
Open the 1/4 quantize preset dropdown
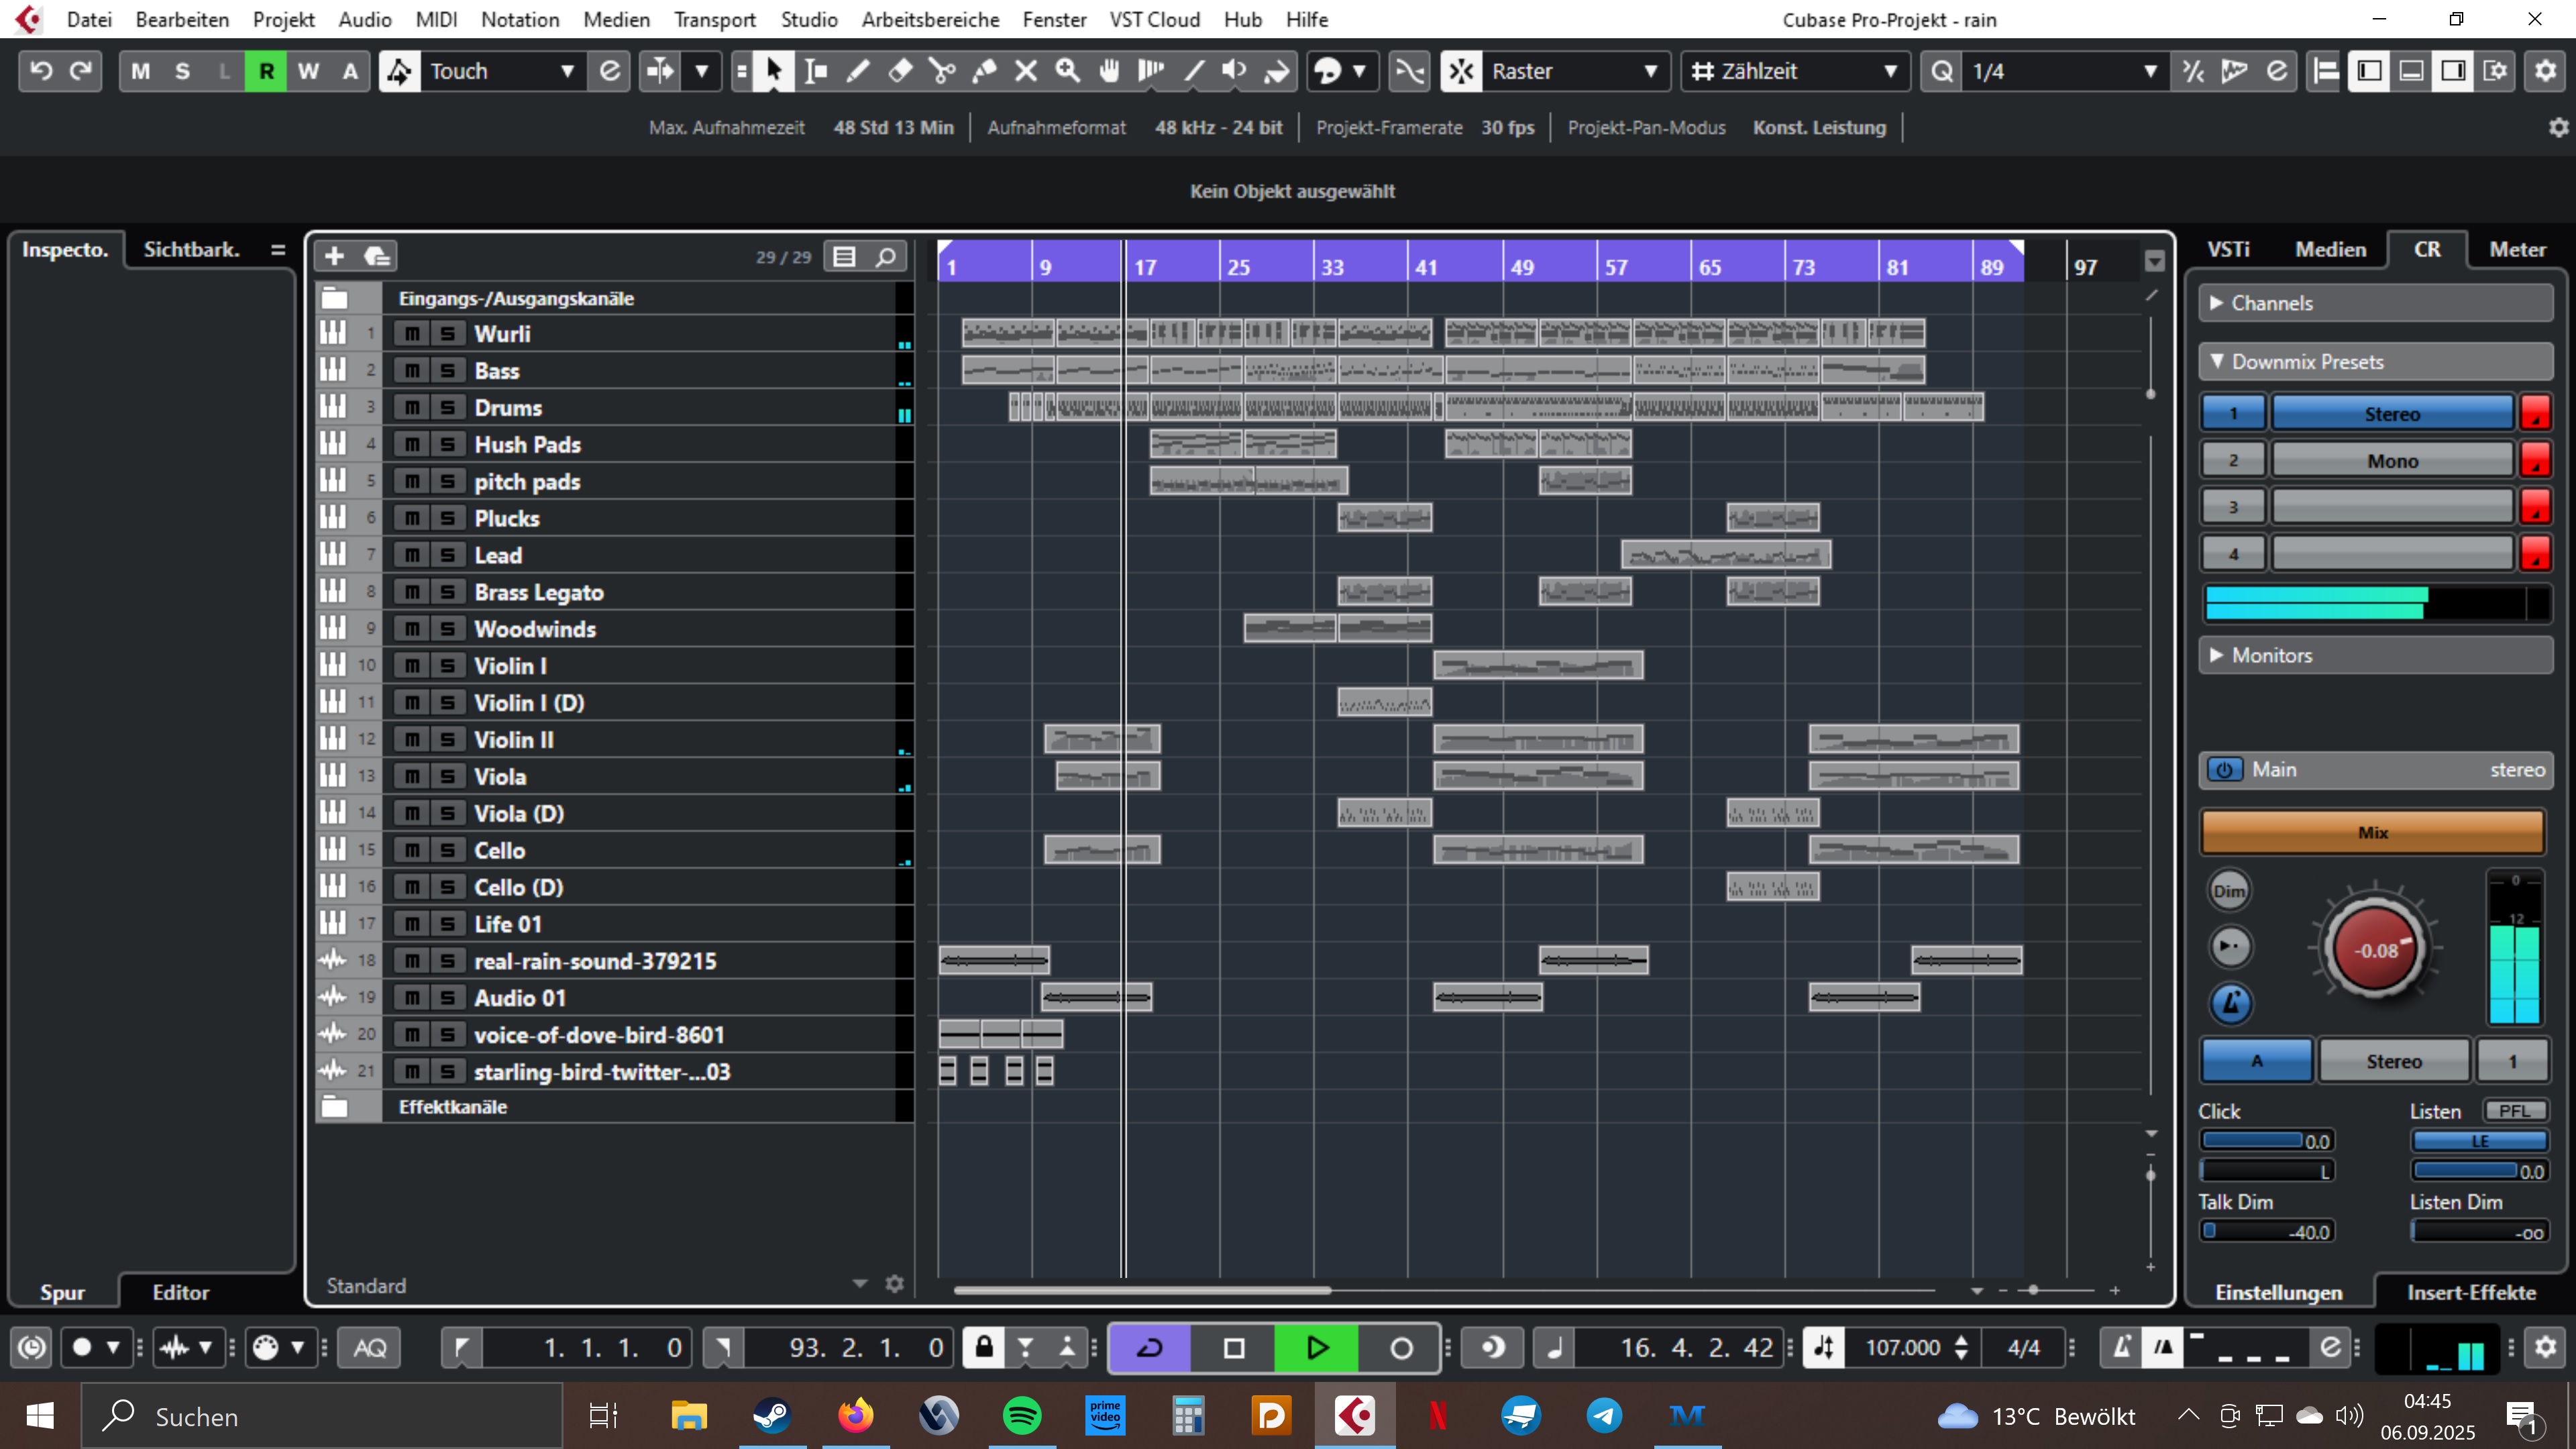pos(2149,71)
